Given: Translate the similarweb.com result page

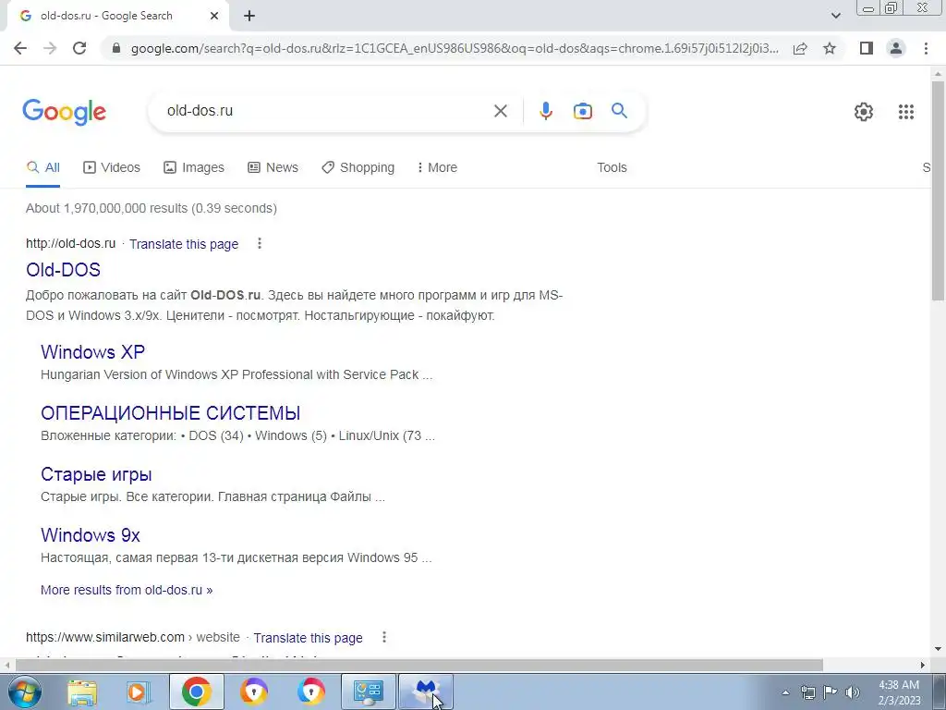Looking at the screenshot, I should (x=308, y=638).
